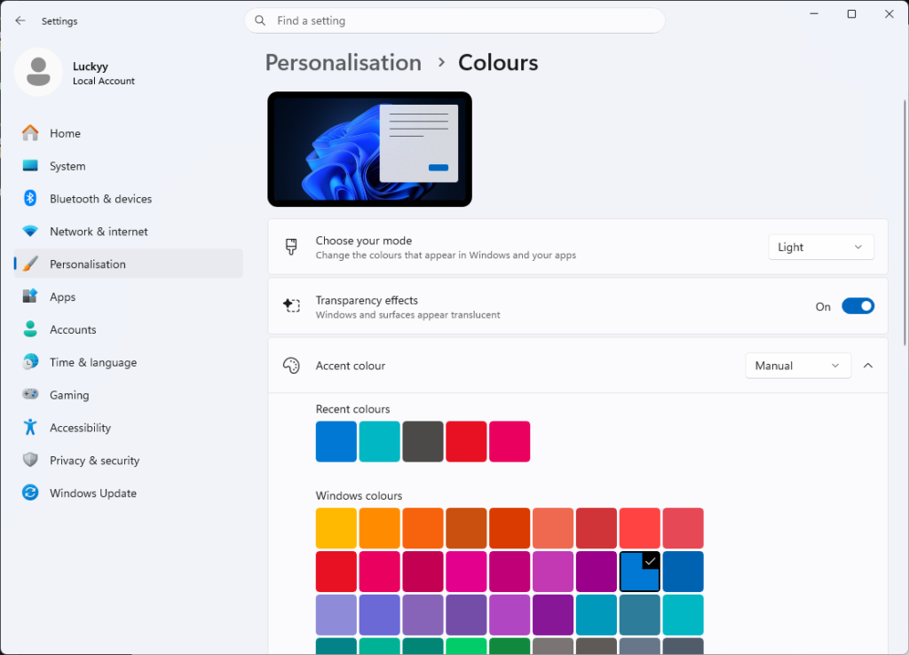Close the Settings window
Image resolution: width=909 pixels, height=655 pixels.
pos(889,14)
